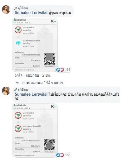
Task: View the love reaction icon beside 115
Action: coord(62,70)
